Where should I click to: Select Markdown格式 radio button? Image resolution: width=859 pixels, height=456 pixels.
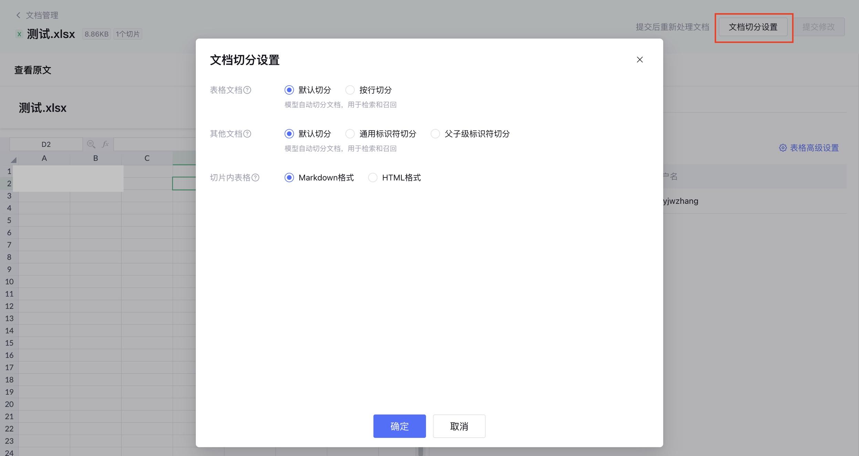289,177
